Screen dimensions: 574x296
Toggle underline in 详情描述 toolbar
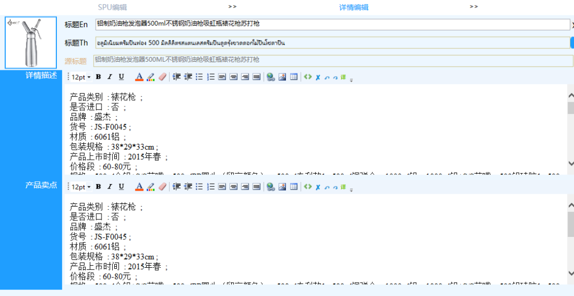click(121, 77)
